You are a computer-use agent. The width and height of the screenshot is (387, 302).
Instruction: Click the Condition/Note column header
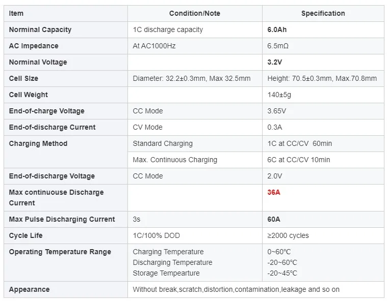pyautogui.click(x=195, y=13)
